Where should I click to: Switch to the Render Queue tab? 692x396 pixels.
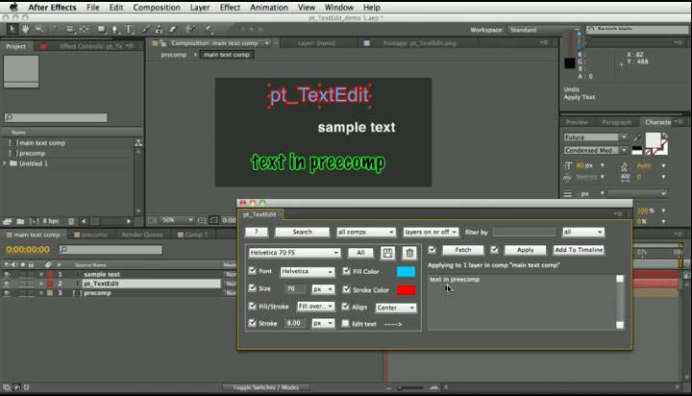pyautogui.click(x=142, y=235)
